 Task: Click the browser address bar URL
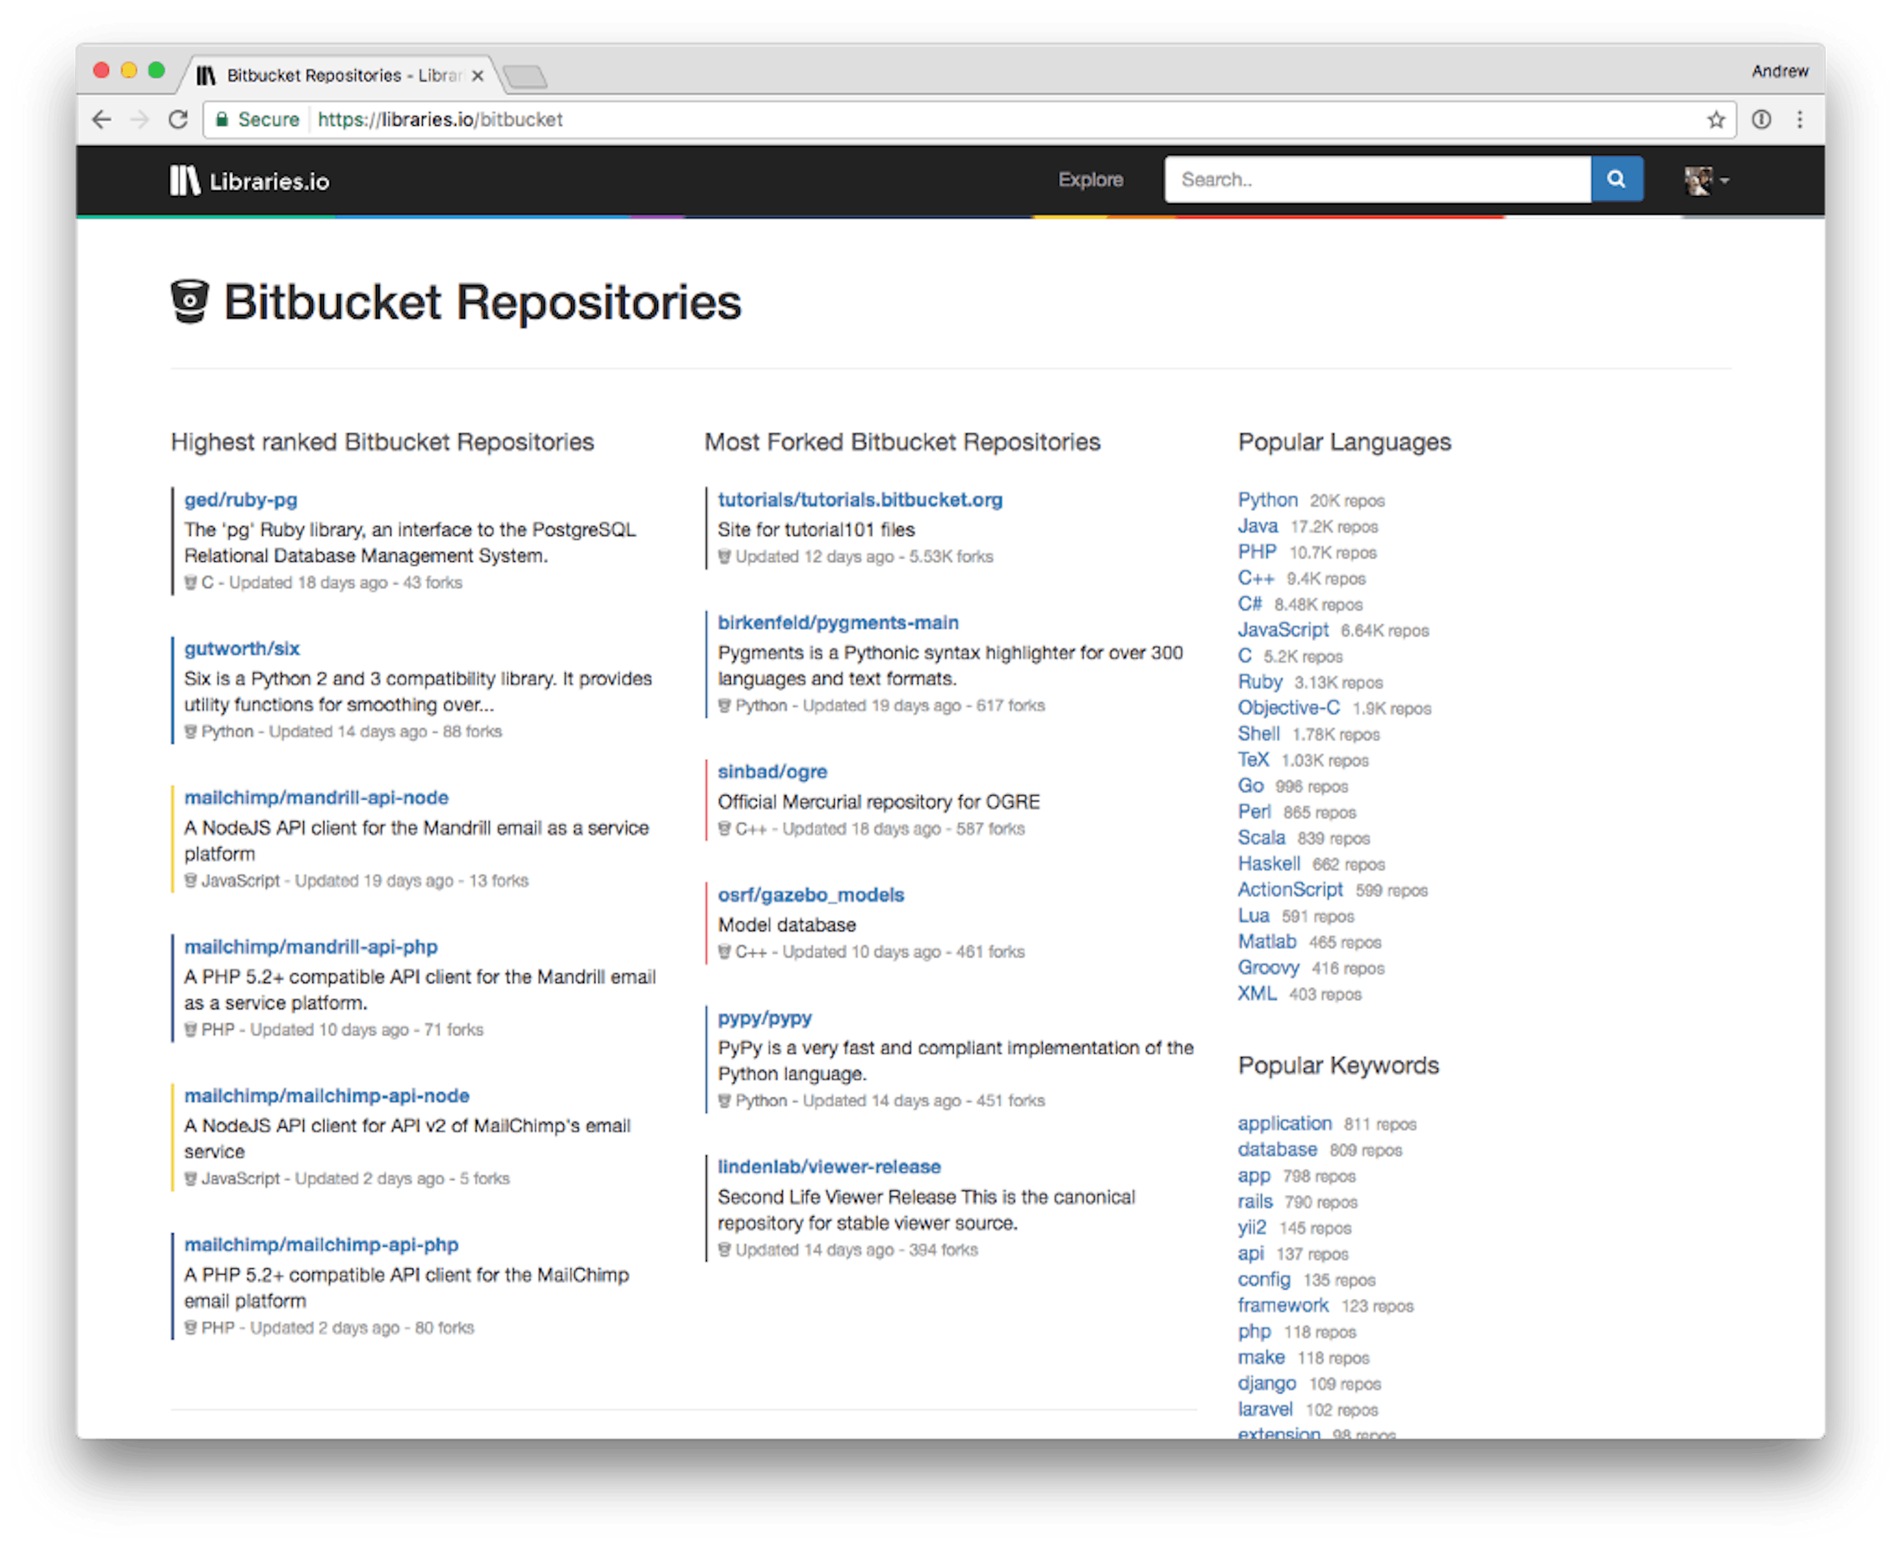click(x=437, y=119)
